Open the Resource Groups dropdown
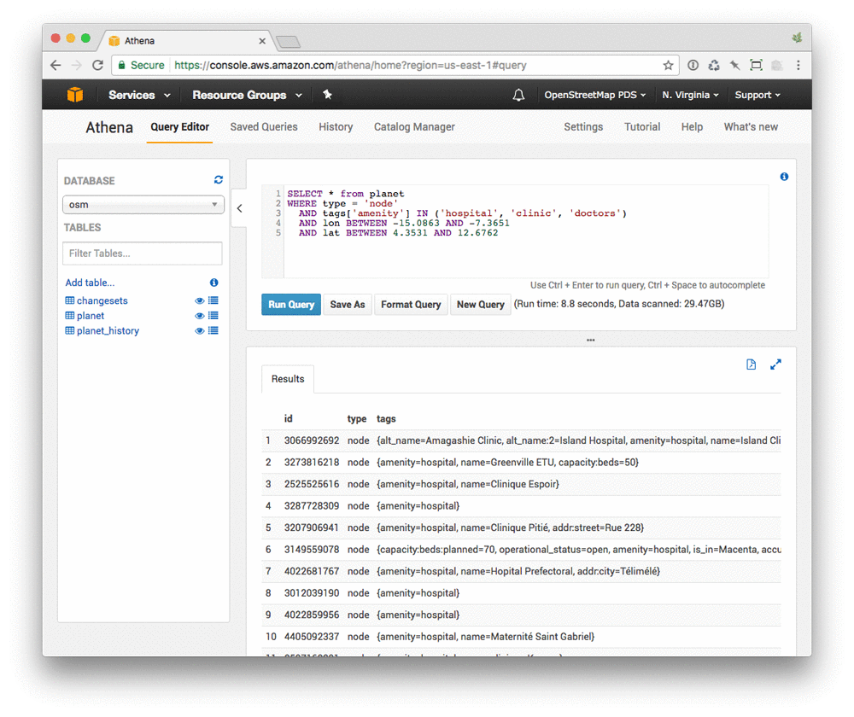The height and width of the screenshot is (717, 854). 247,95
